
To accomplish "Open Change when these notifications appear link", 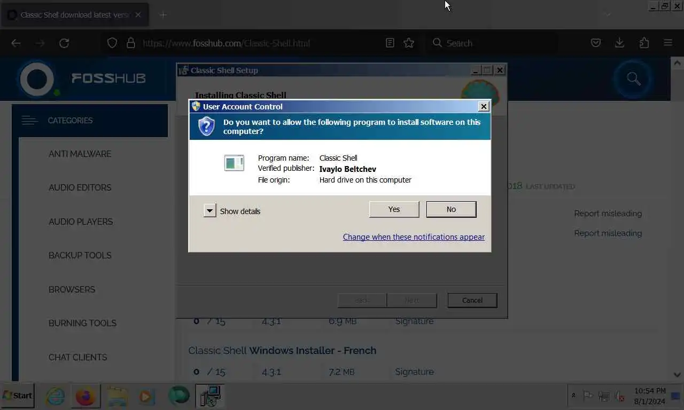I will pyautogui.click(x=414, y=237).
